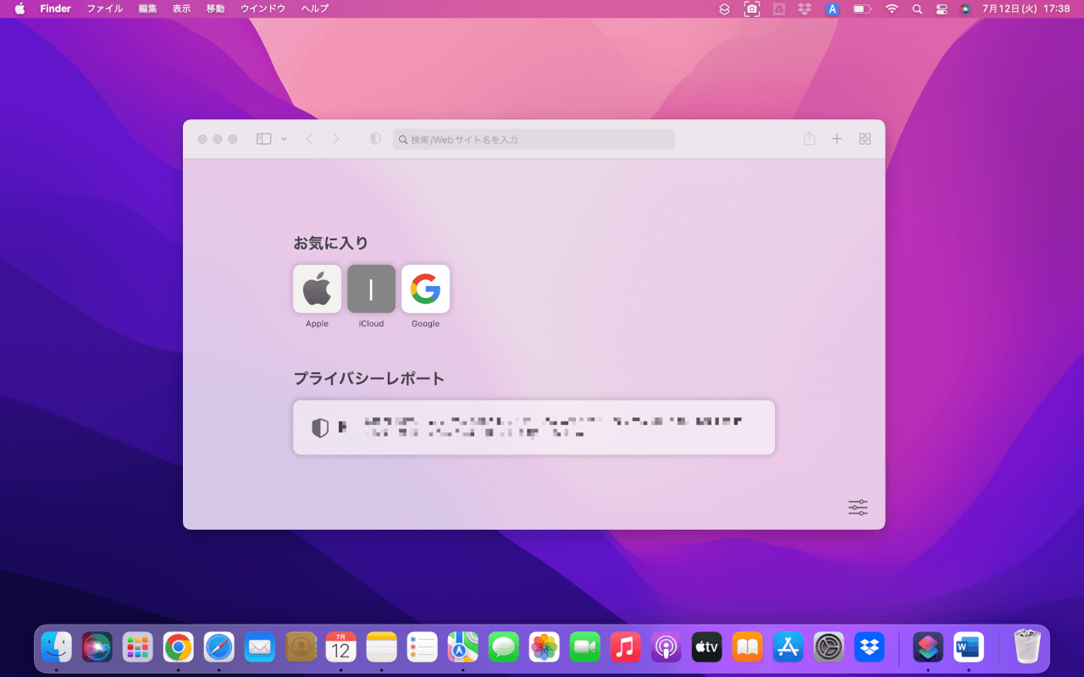1084x677 pixels.
Task: Open Music from the Dock
Action: pyautogui.click(x=626, y=647)
